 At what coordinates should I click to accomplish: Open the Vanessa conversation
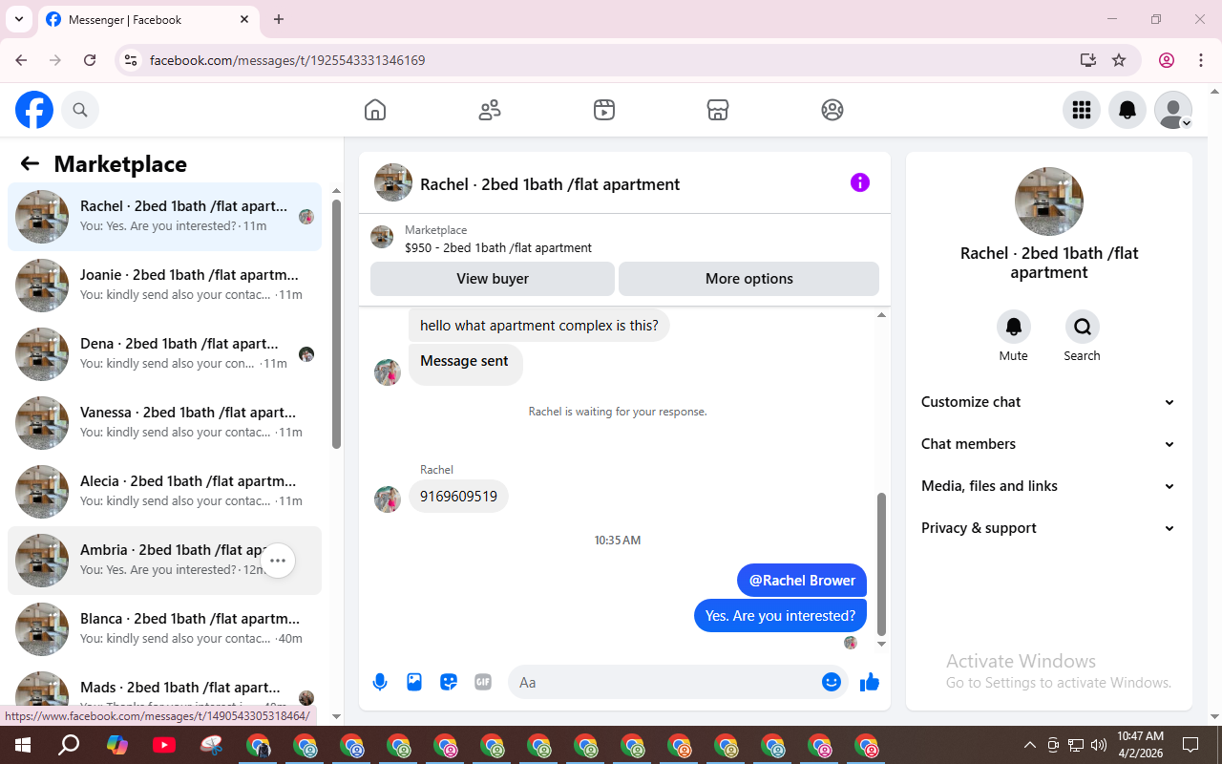click(x=164, y=422)
